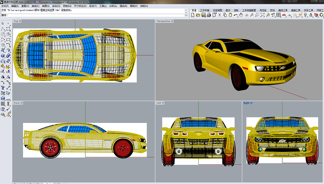This screenshot has width=324, height=184.
Task: Click the Zoom Extents icon
Action: click(262, 15)
